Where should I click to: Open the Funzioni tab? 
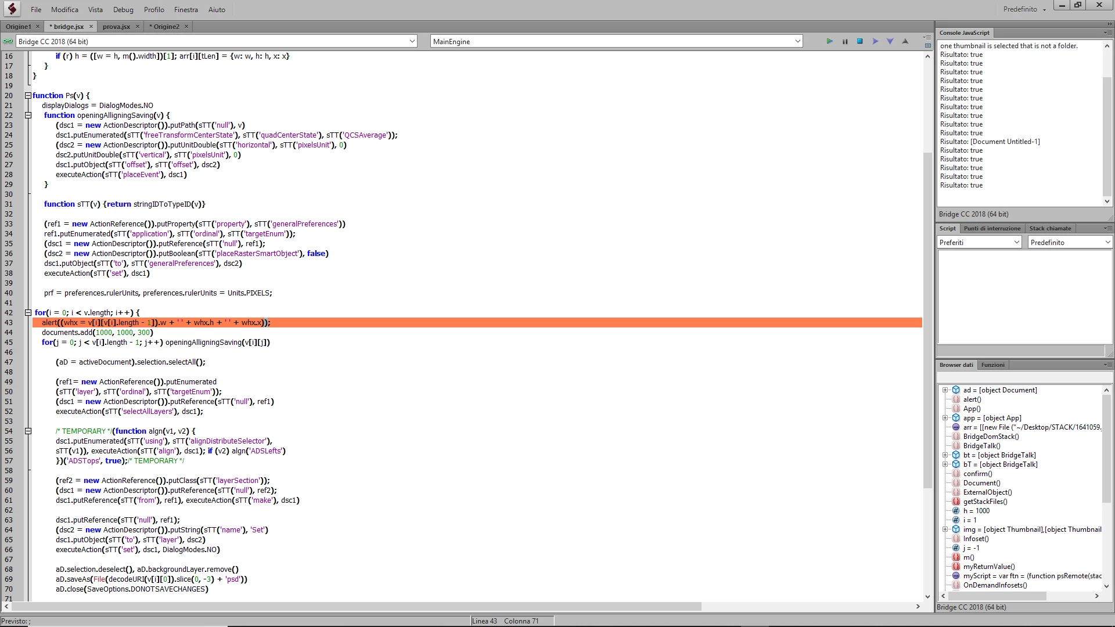pyautogui.click(x=992, y=365)
